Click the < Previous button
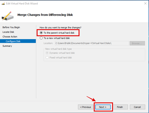The width and height of the screenshot is (149, 113). 86,107
